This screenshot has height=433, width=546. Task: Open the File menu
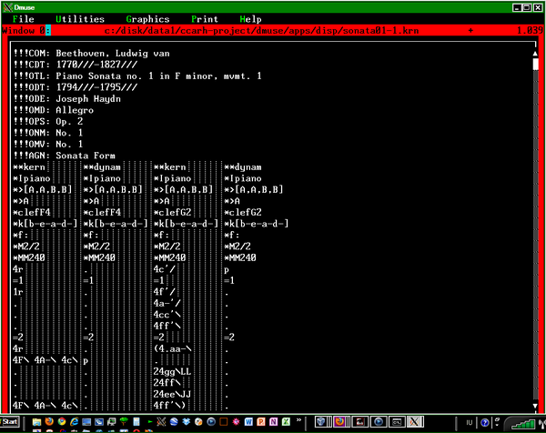coord(24,18)
